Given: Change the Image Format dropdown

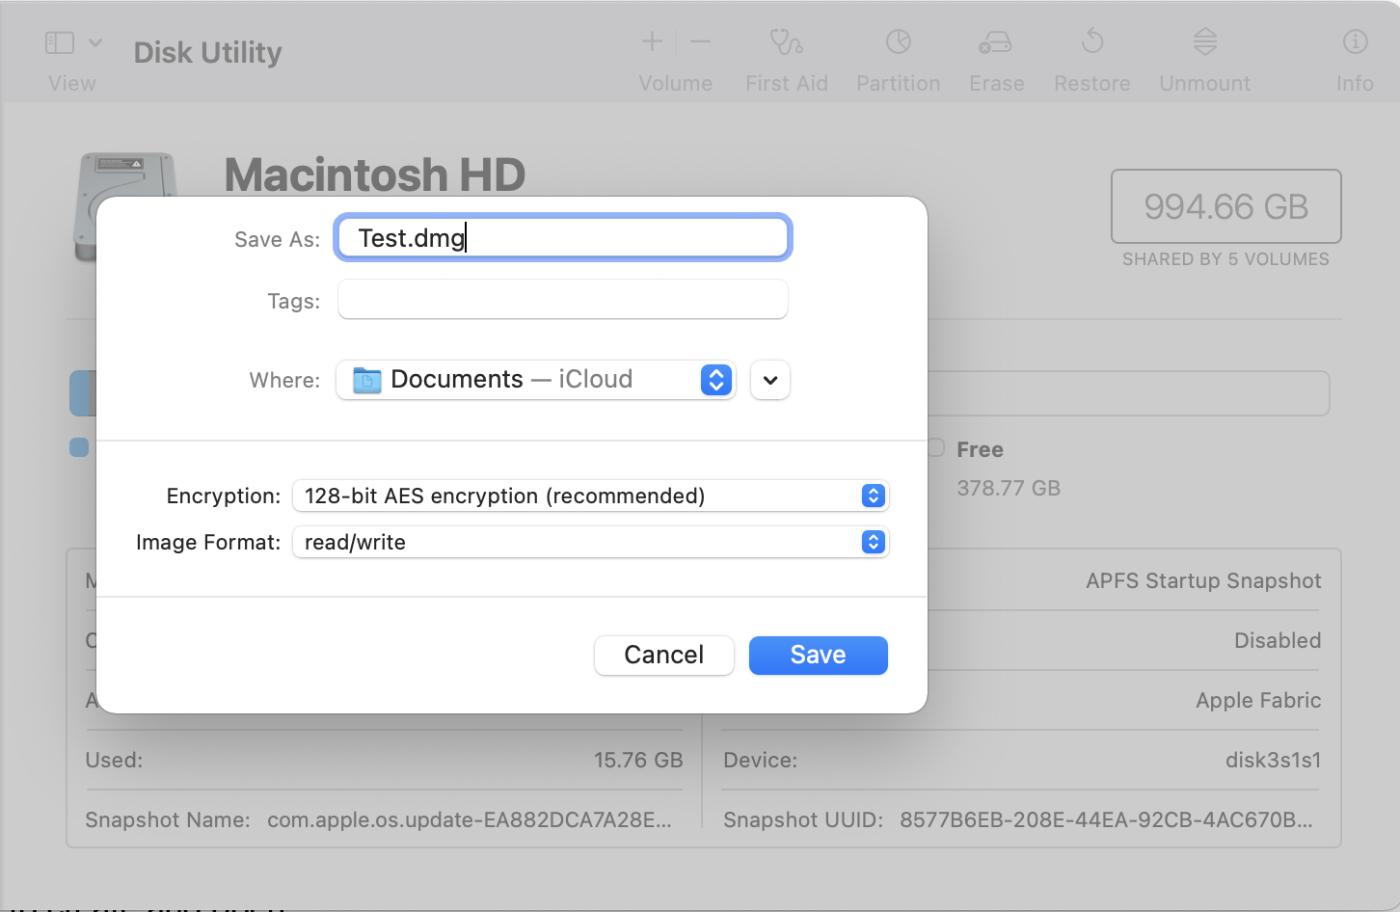Looking at the screenshot, I should click(590, 542).
